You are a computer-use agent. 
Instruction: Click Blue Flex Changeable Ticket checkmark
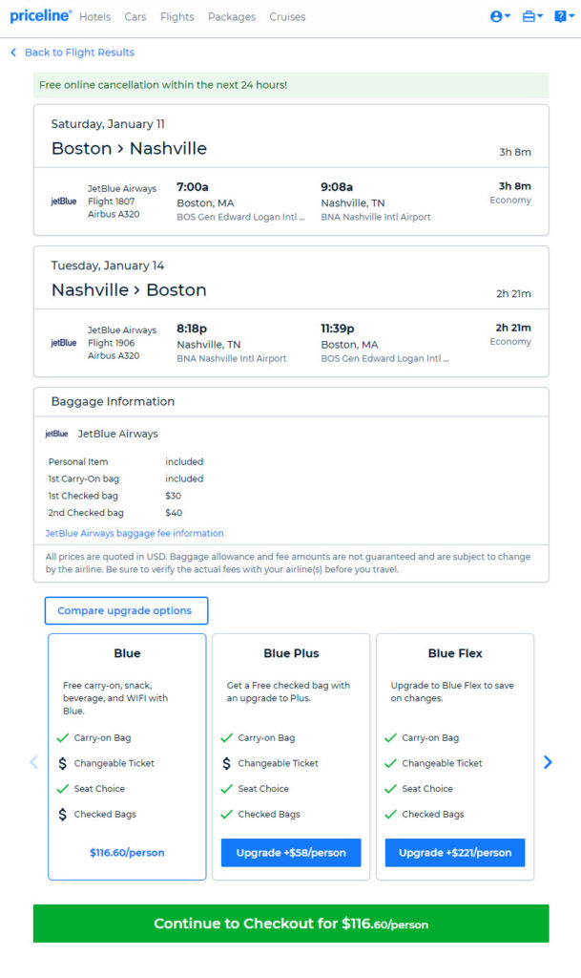[390, 763]
